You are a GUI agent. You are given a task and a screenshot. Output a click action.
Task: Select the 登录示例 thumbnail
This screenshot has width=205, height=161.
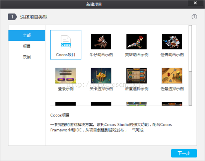(65, 75)
